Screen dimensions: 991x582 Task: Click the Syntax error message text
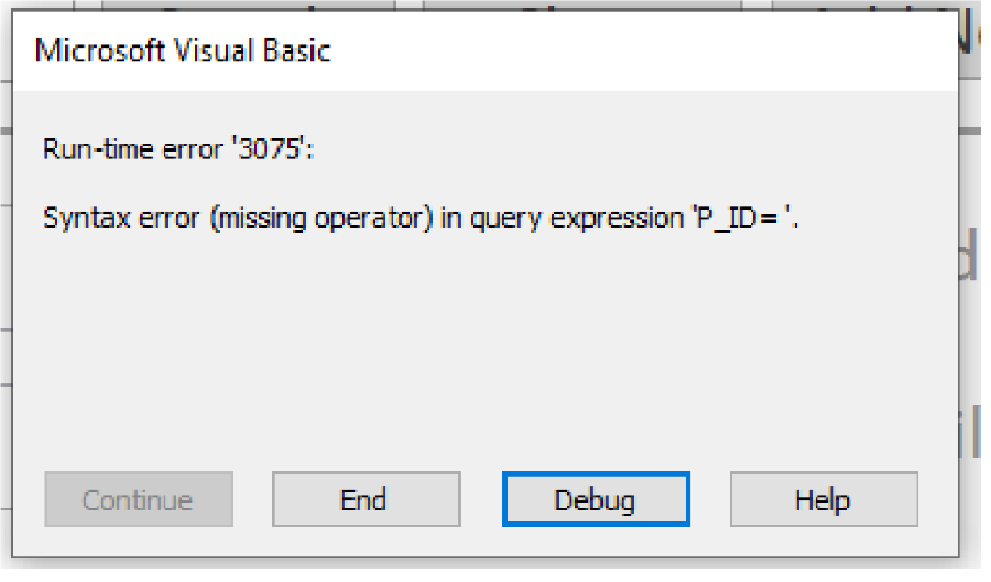tap(421, 218)
